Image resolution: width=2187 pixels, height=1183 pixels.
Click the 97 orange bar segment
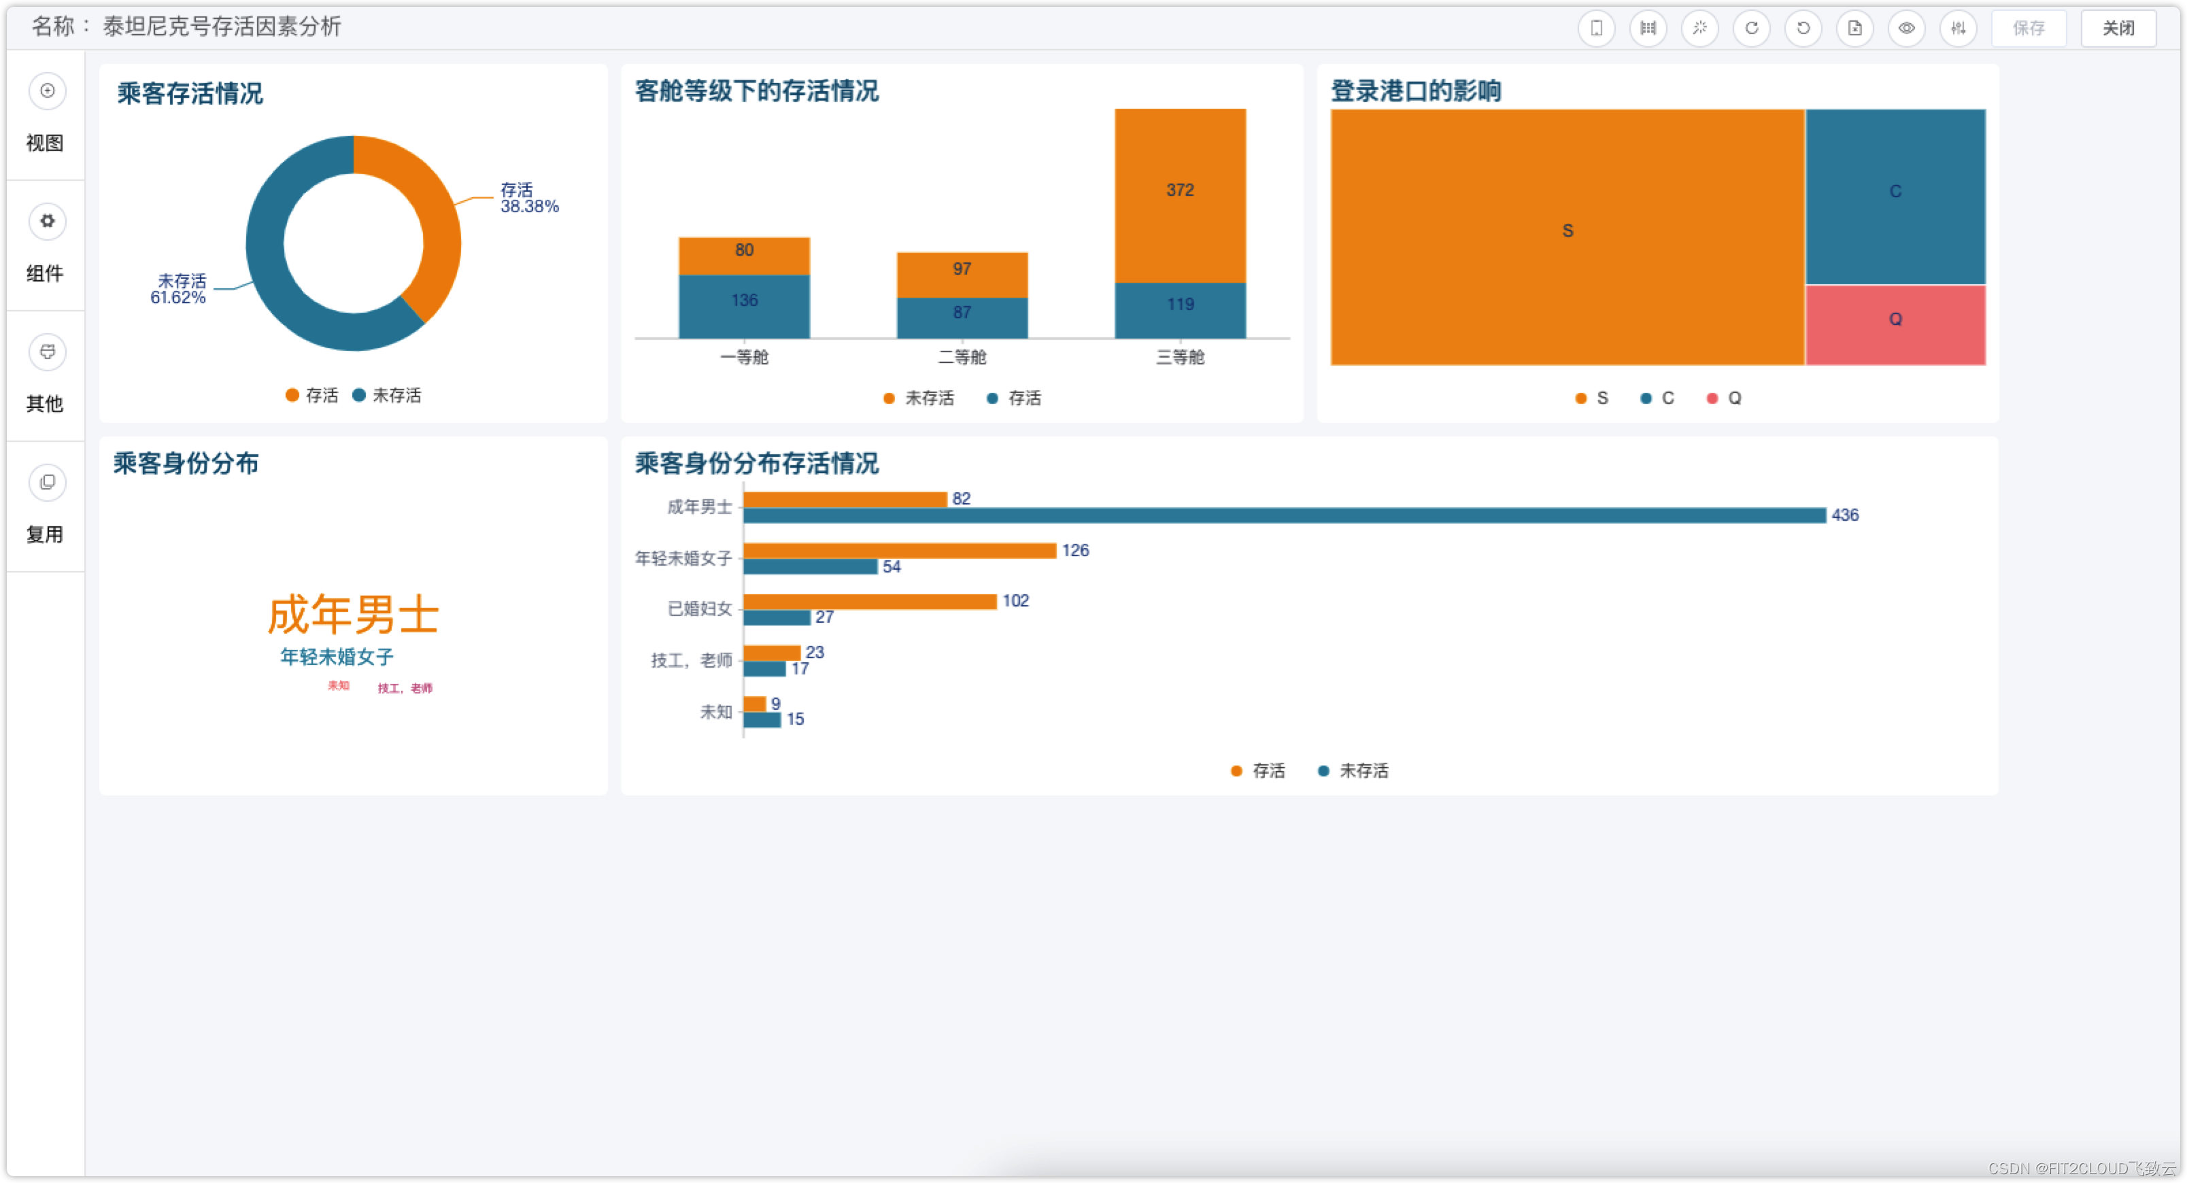[x=962, y=275]
